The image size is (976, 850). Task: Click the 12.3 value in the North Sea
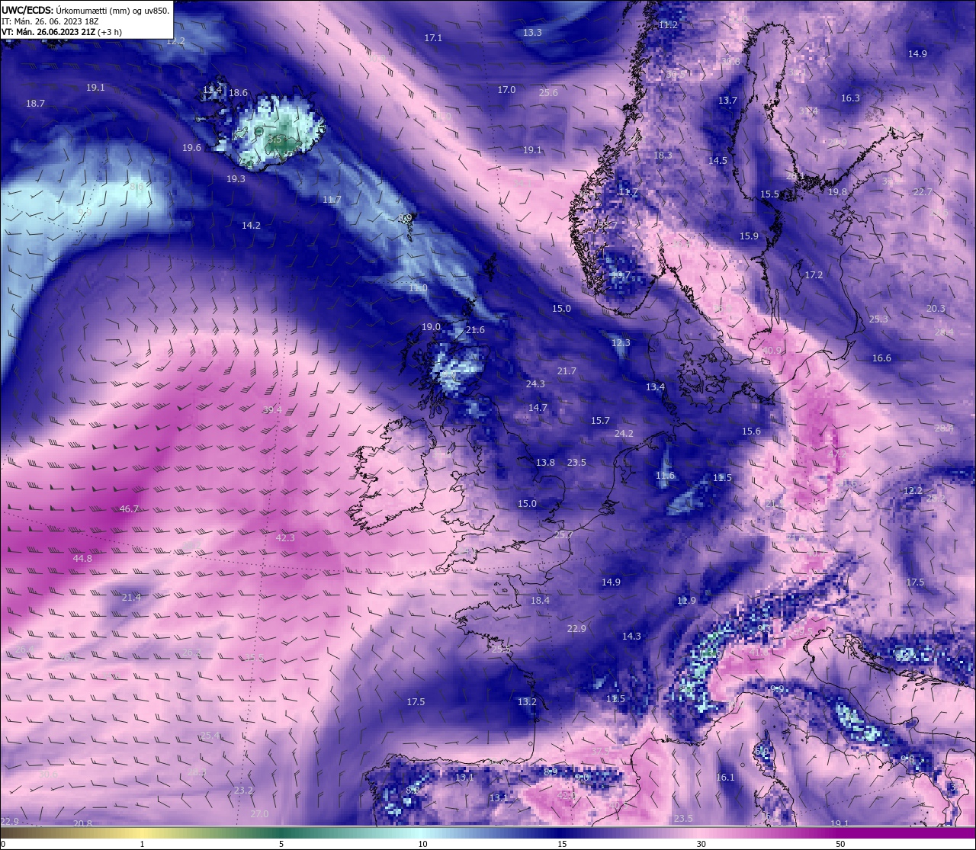[x=621, y=343]
